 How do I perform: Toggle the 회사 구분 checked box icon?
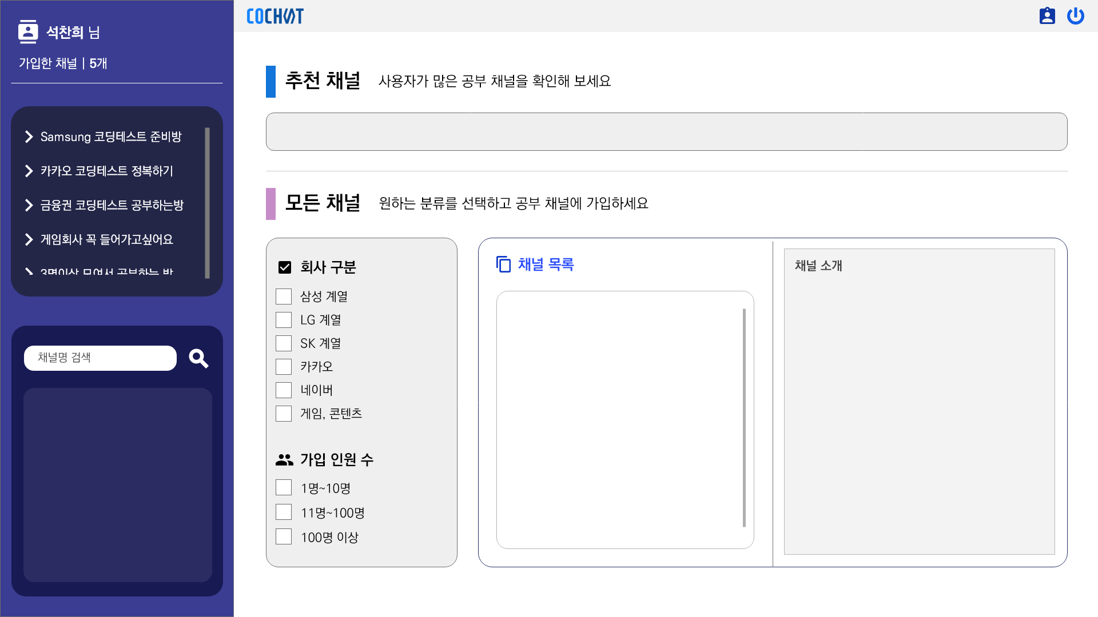tap(285, 267)
